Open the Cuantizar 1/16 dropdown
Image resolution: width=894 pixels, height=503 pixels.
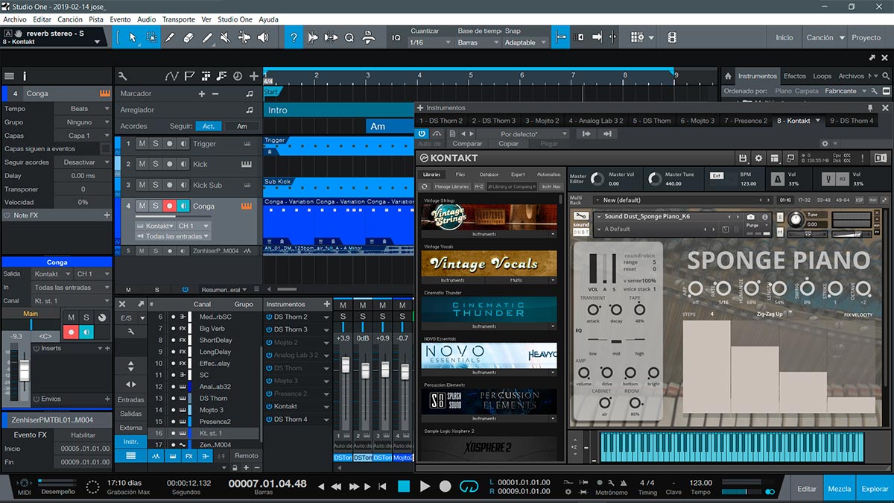pyautogui.click(x=431, y=42)
